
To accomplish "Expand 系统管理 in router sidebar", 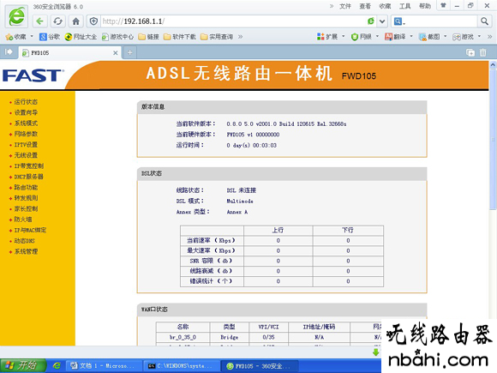I will pyautogui.click(x=26, y=251).
